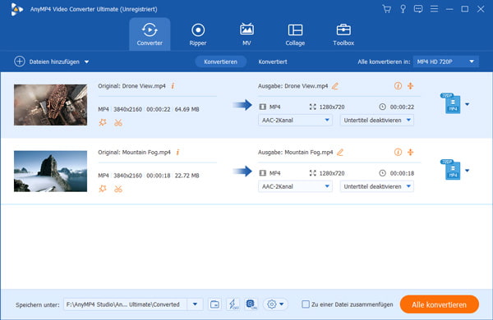Image resolution: width=493 pixels, height=320 pixels.
Task: Show info for original Drone View.mp4
Action: (x=173, y=85)
